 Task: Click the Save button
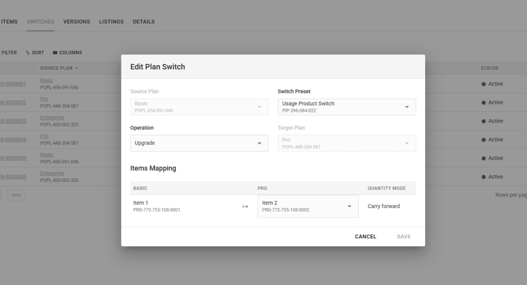pyautogui.click(x=403, y=237)
